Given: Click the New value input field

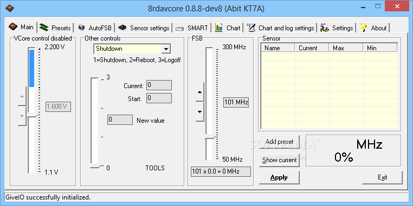Looking at the screenshot, I should pos(120,119).
